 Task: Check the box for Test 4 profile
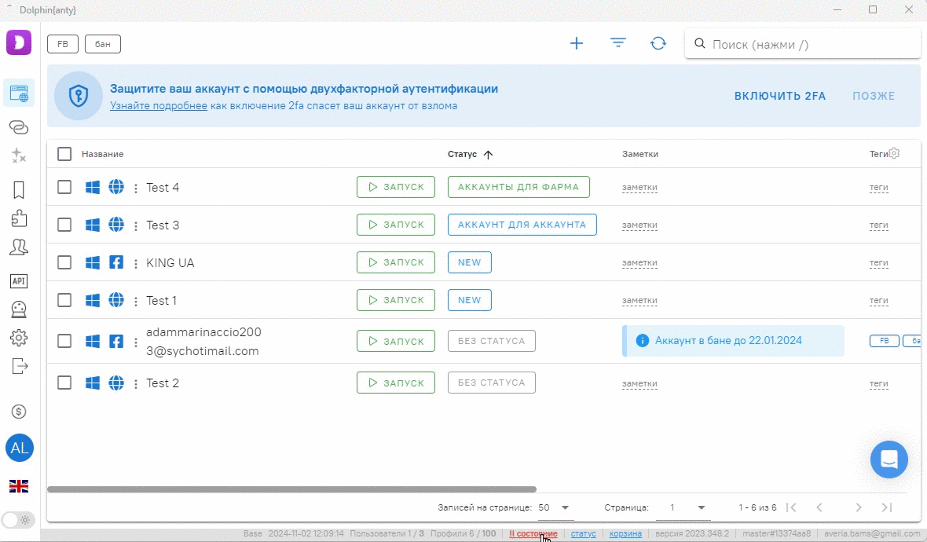[x=64, y=187]
